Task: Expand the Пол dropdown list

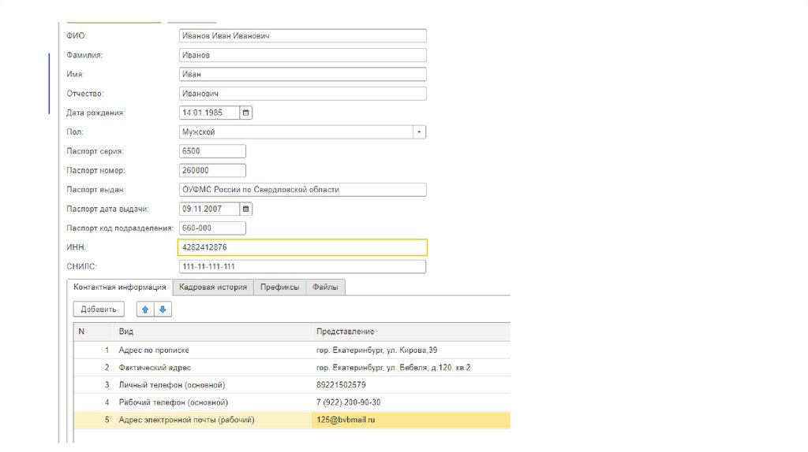Action: (x=420, y=132)
